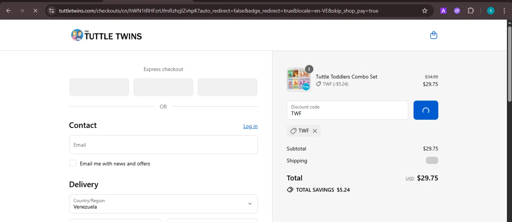The width and height of the screenshot is (512, 222).
Task: Open the Country/Region dropdown
Action: pos(163,204)
